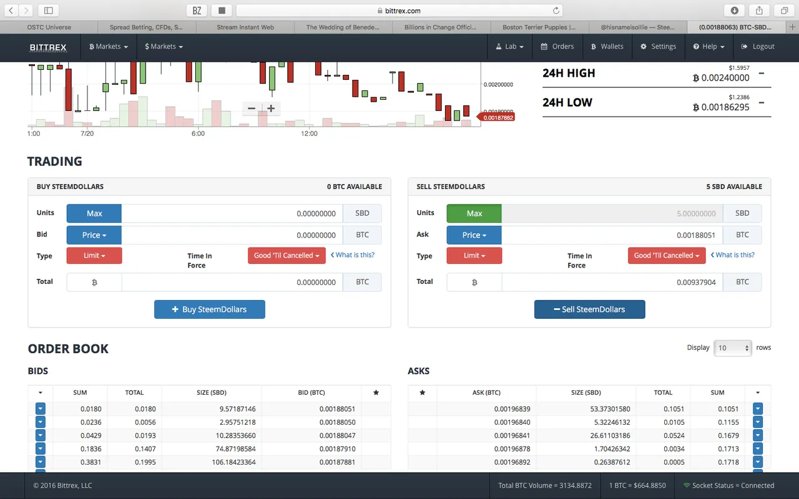Zoom in the chart with plus icon
Viewport: 799px width, 499px height.
[x=271, y=108]
